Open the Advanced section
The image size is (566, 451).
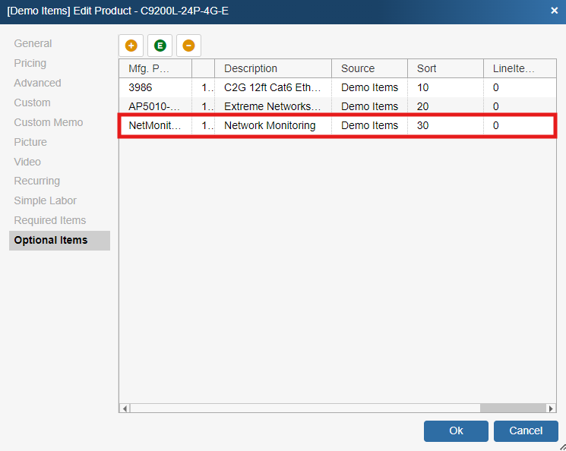click(x=37, y=83)
